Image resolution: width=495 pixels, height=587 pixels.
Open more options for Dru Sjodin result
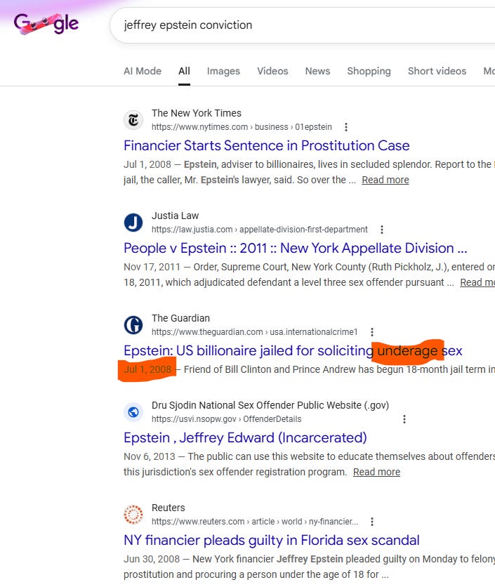pos(404,419)
